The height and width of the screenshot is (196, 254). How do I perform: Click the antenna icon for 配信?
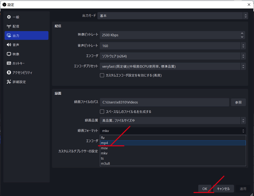(9, 26)
